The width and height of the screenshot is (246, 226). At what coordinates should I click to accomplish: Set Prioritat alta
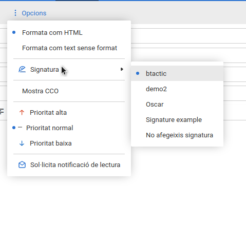69,113
